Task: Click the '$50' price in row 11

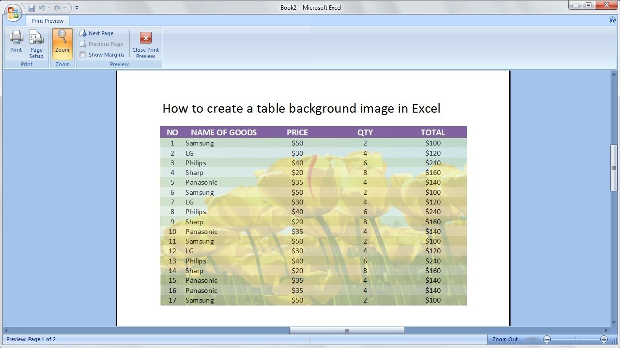Action: (297, 241)
